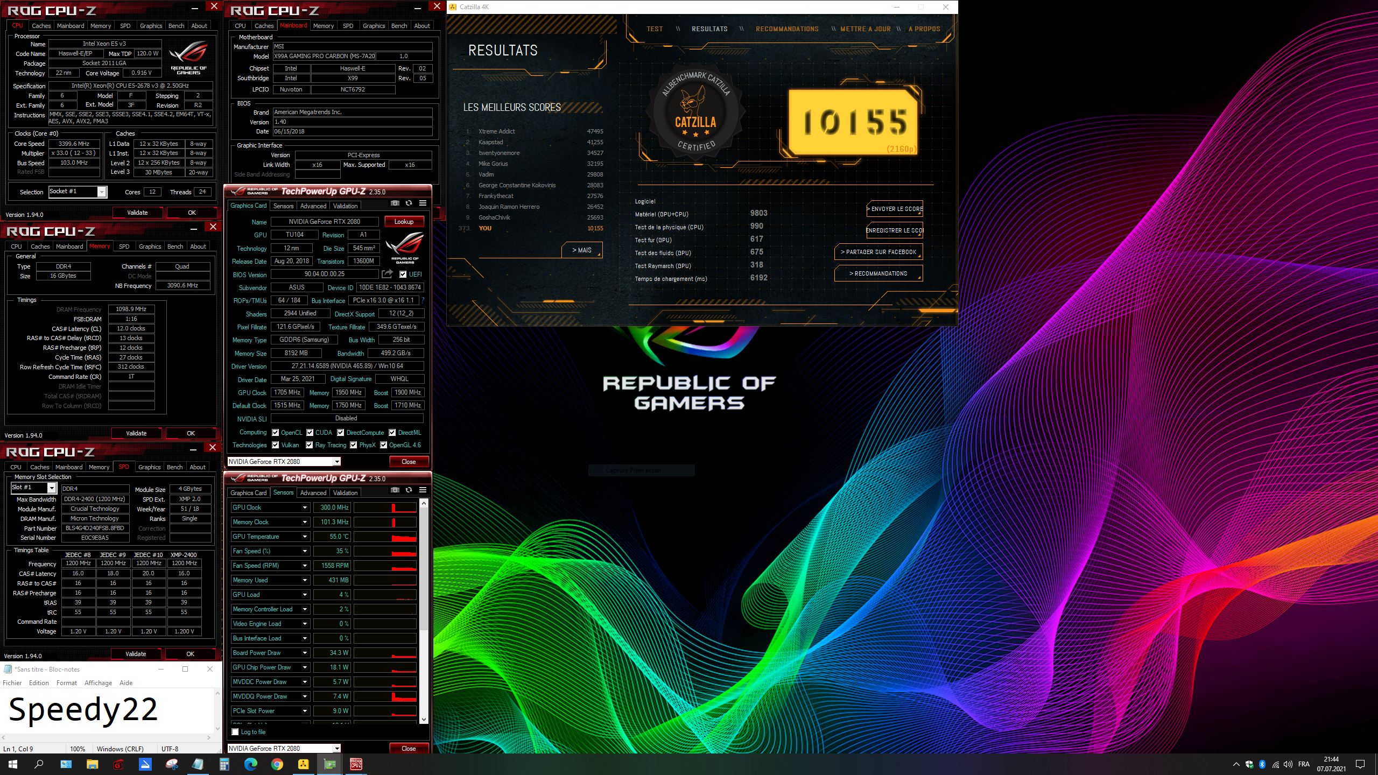
Task: Open Calculator from the taskbar
Action: click(x=224, y=764)
